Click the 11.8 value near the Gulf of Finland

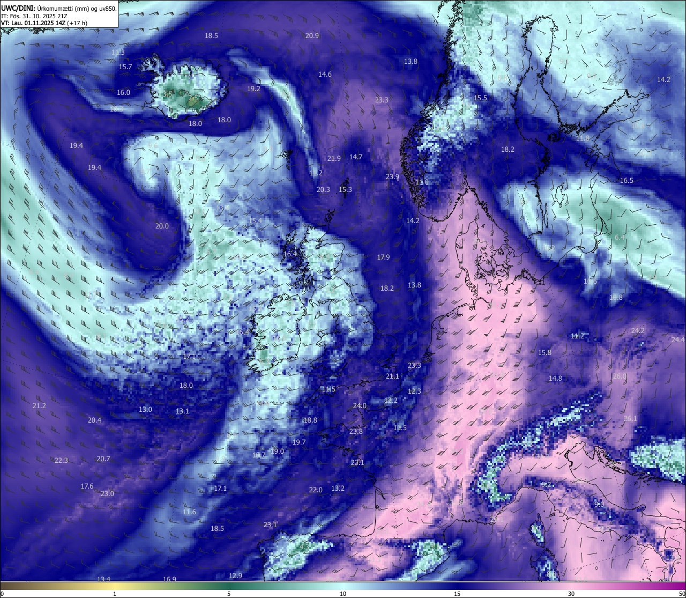[x=583, y=138]
